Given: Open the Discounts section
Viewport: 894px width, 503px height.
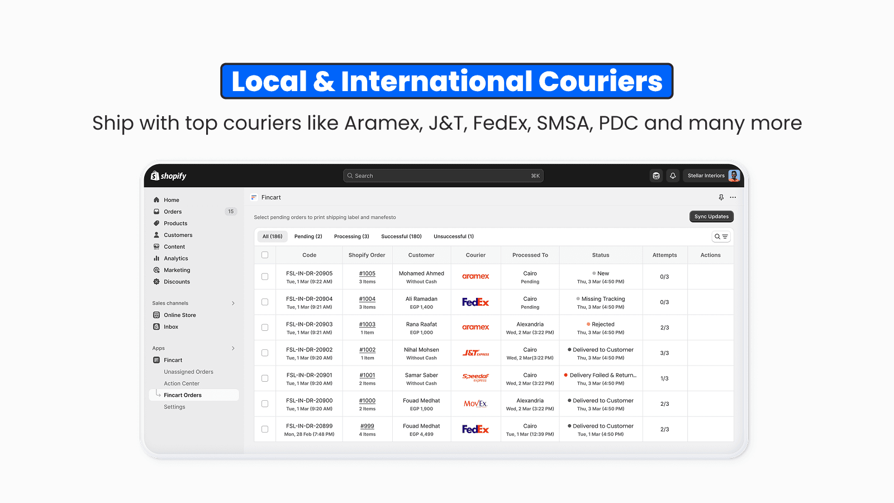Looking at the screenshot, I should coord(177,281).
